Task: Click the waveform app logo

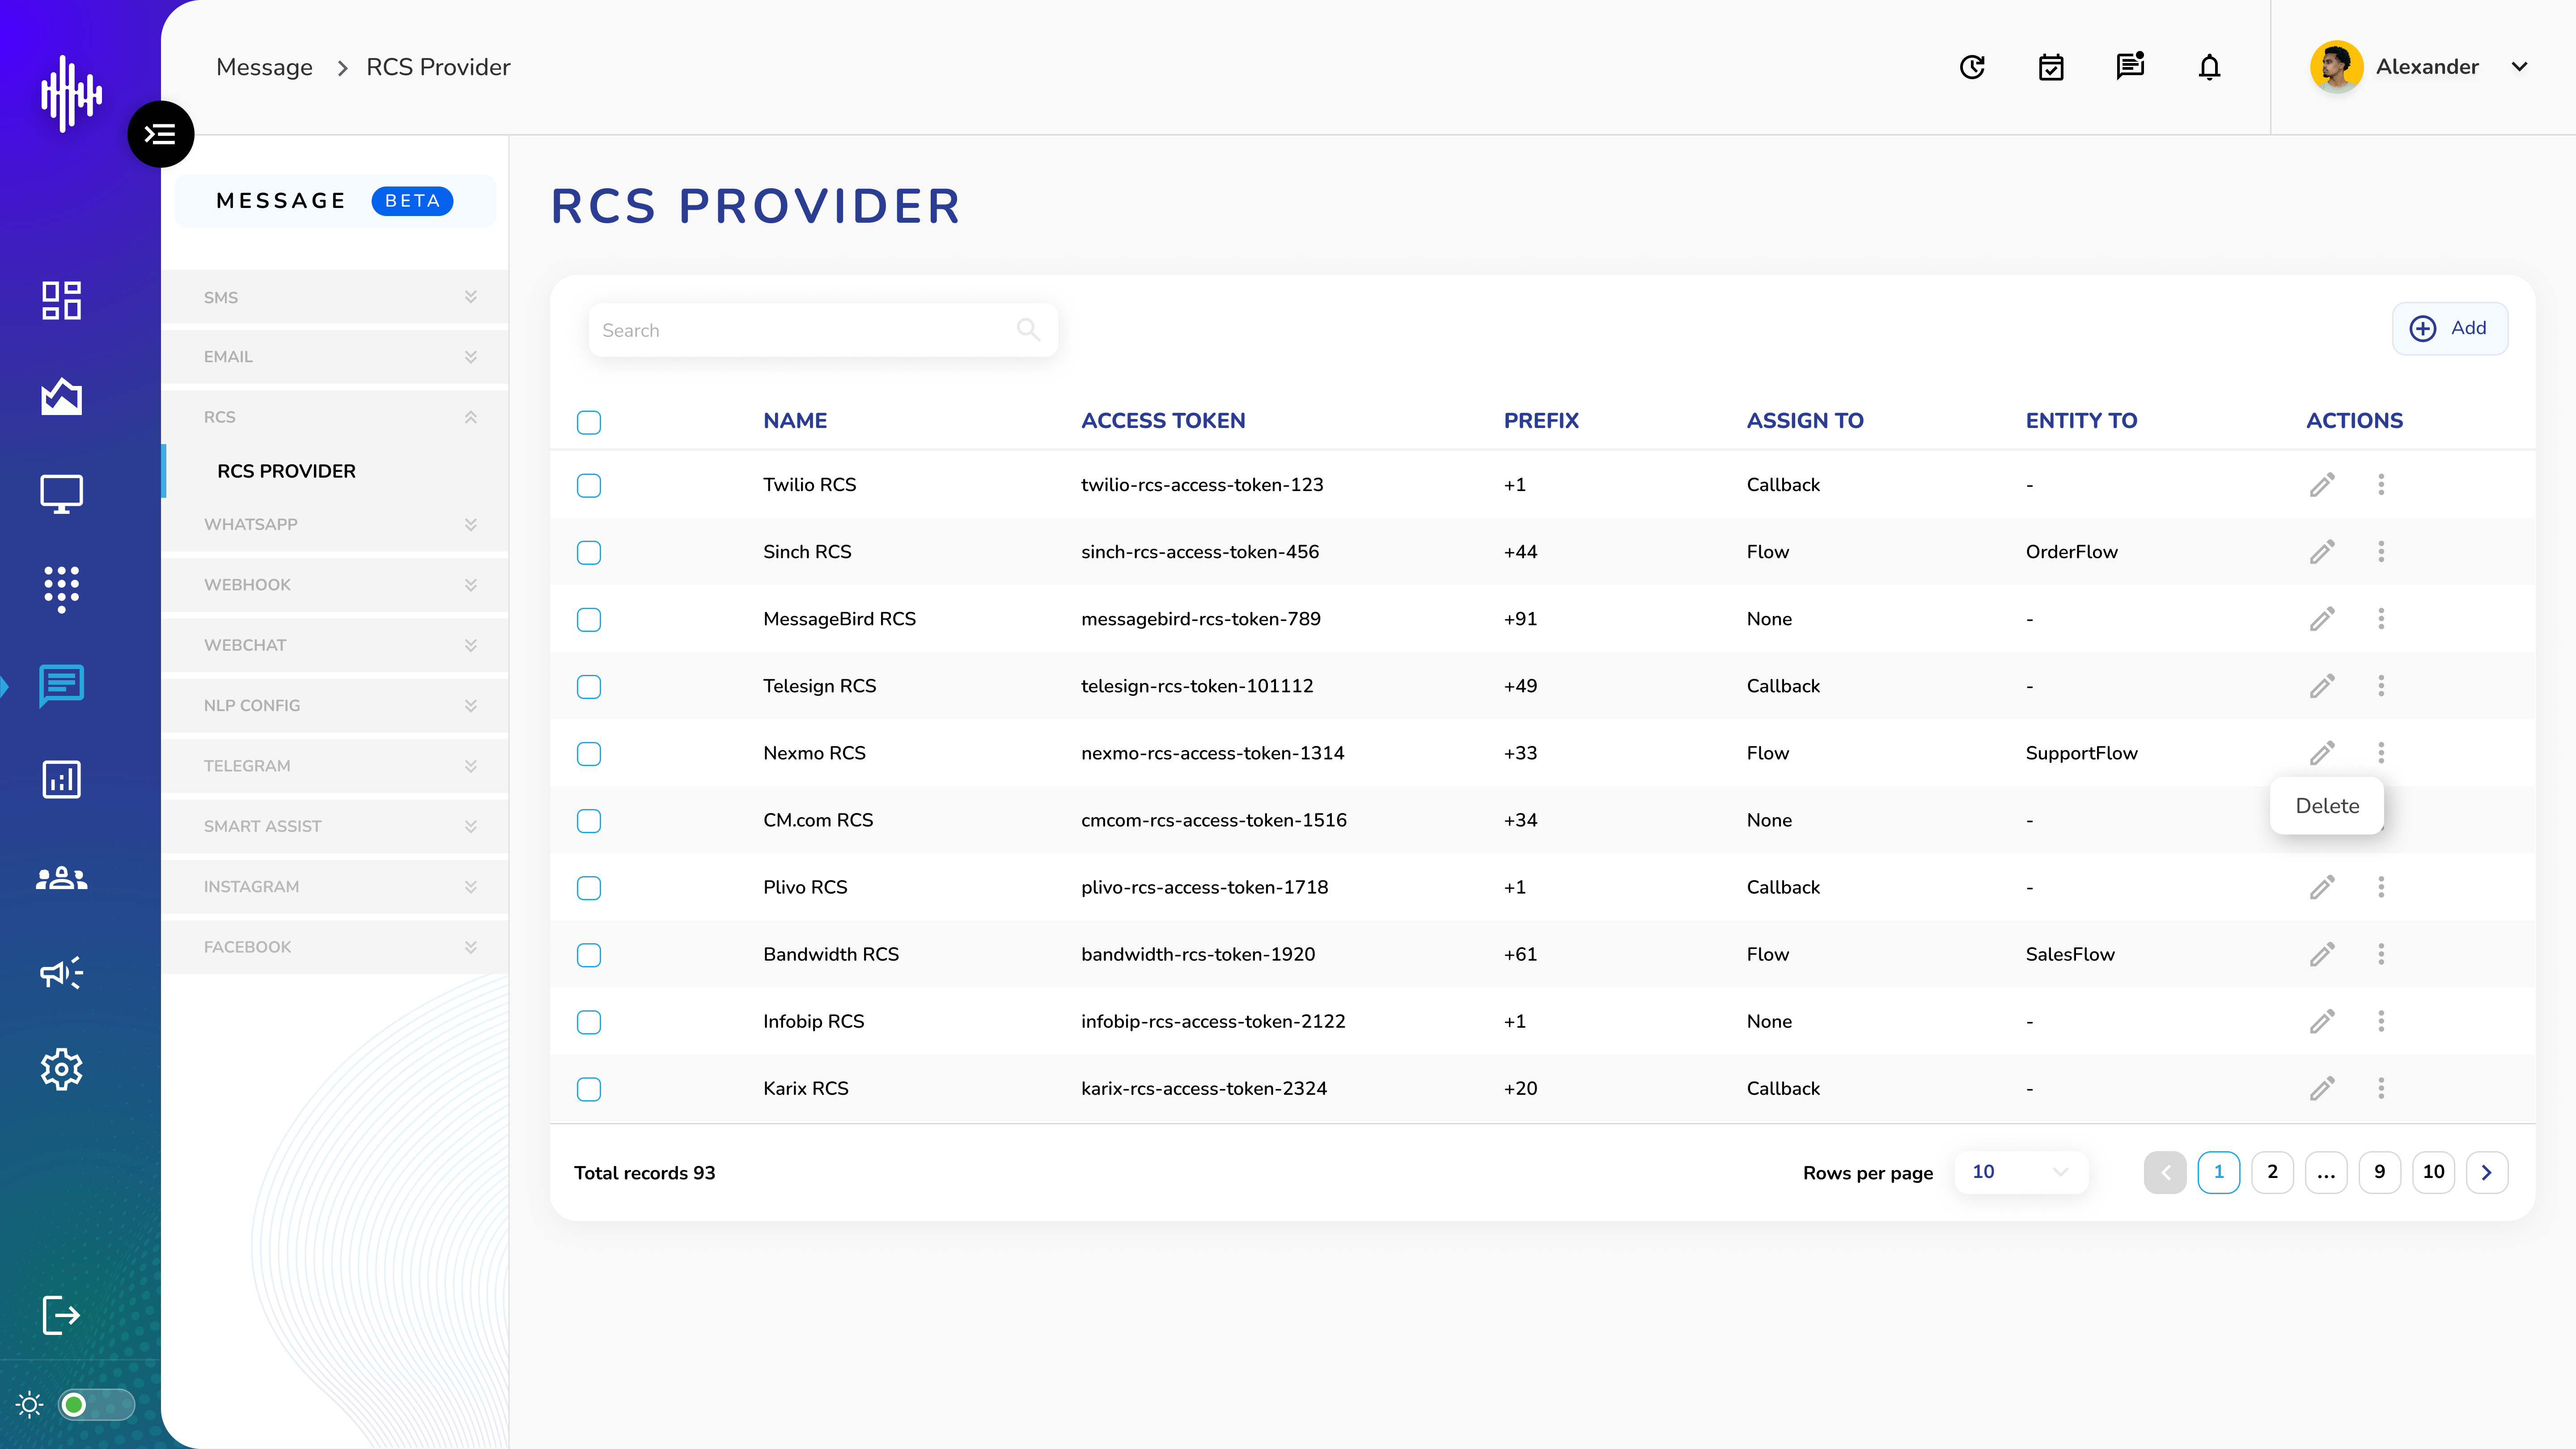Action: (71, 93)
